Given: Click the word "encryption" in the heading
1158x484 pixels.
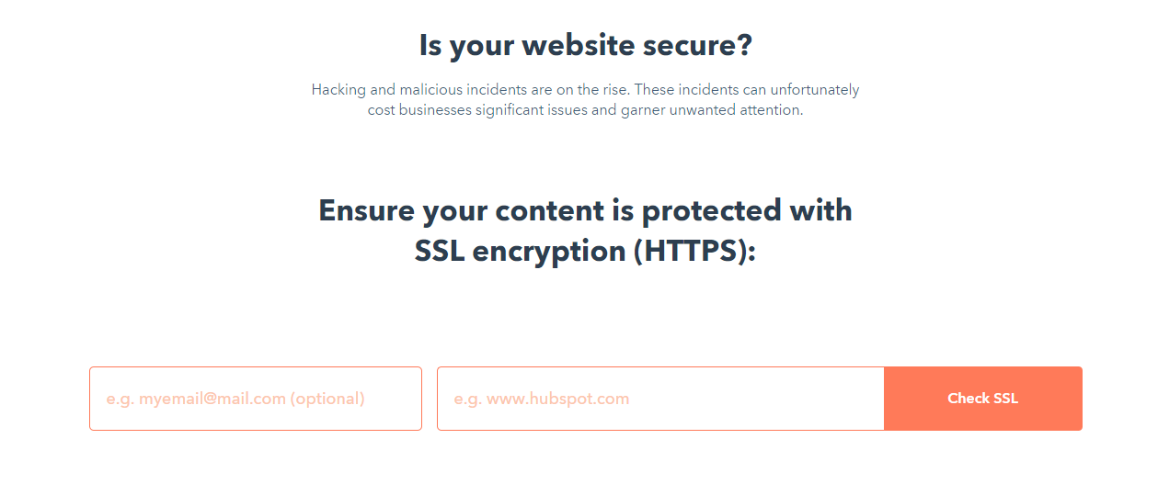Looking at the screenshot, I should click(x=549, y=251).
